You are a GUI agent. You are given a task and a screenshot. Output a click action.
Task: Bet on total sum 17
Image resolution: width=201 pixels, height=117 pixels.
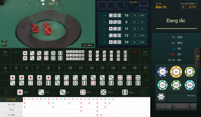[x=145, y=69]
